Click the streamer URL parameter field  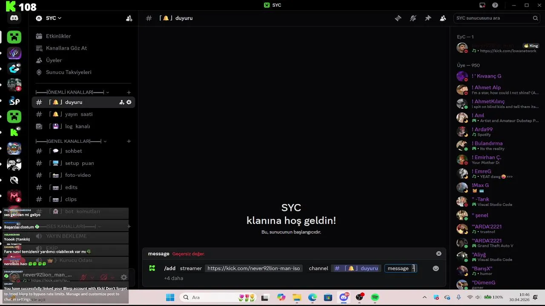click(253, 268)
